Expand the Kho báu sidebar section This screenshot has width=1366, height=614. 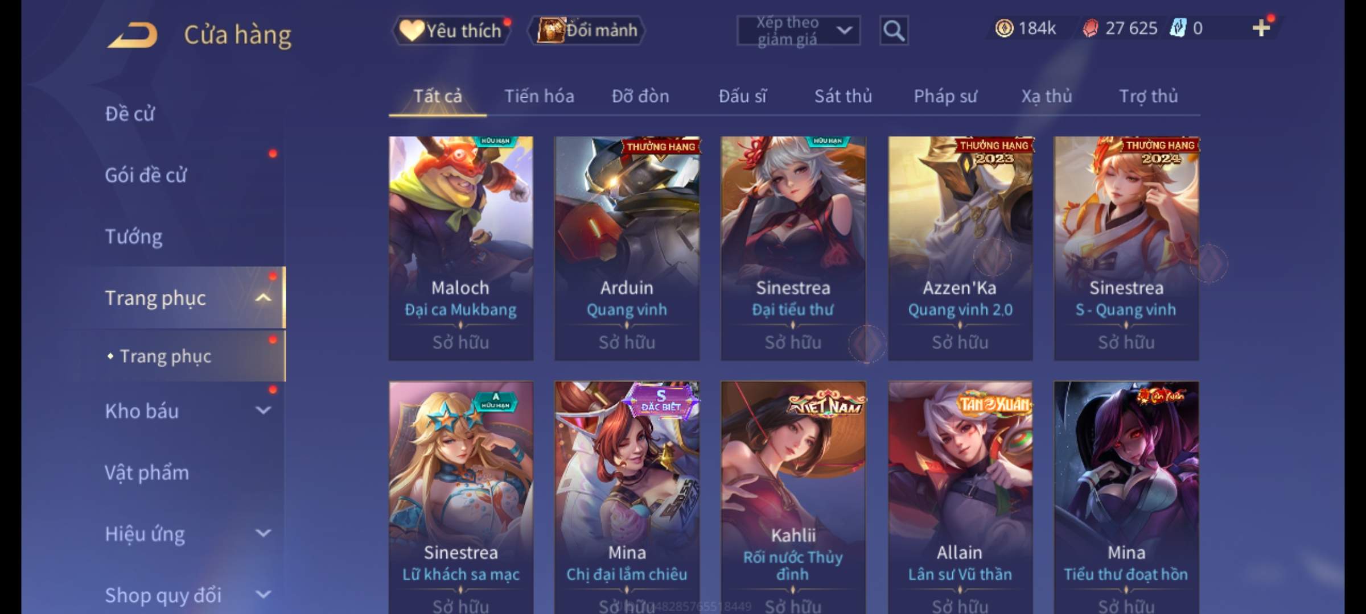click(x=263, y=410)
